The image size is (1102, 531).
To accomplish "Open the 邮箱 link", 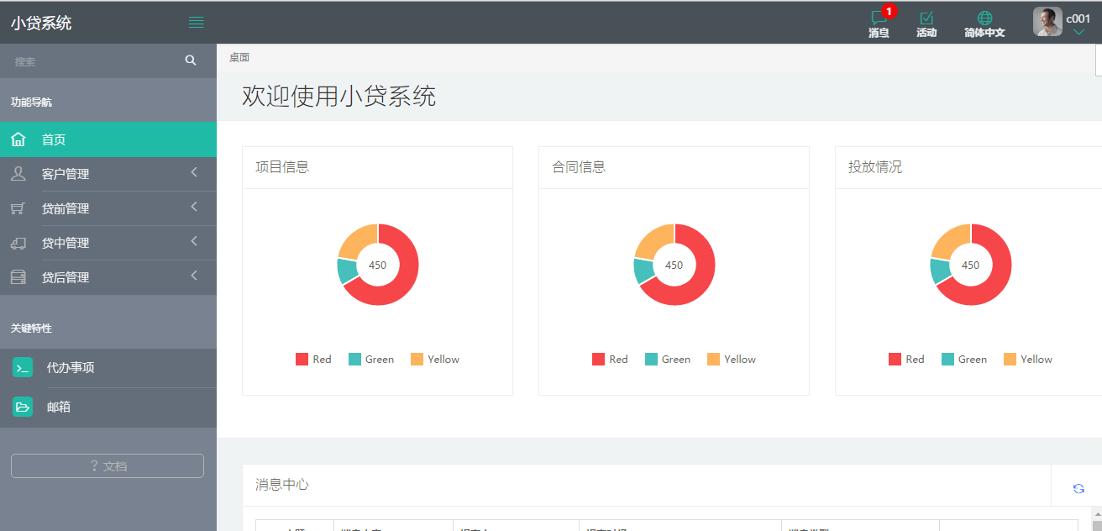I will (59, 407).
